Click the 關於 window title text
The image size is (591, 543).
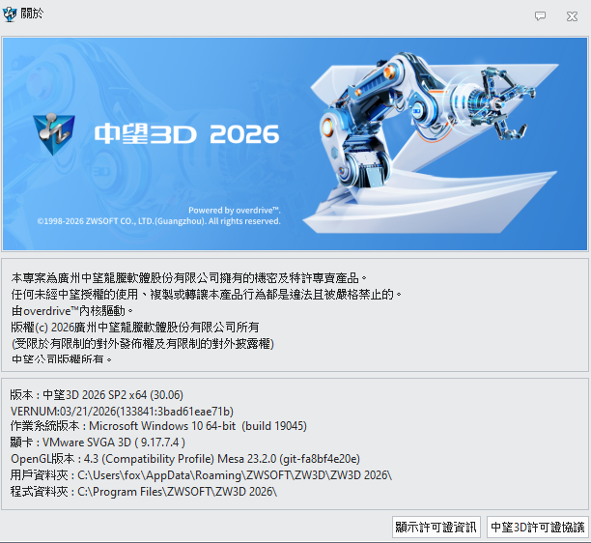[33, 14]
